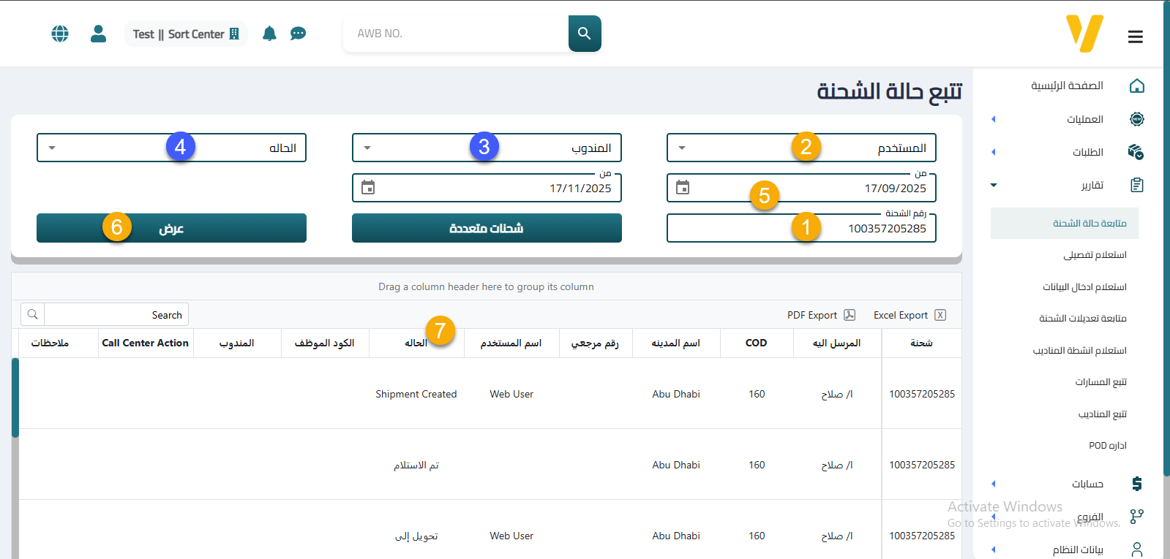
Task: Sort by رقم مرجعي column header
Action: (x=595, y=343)
